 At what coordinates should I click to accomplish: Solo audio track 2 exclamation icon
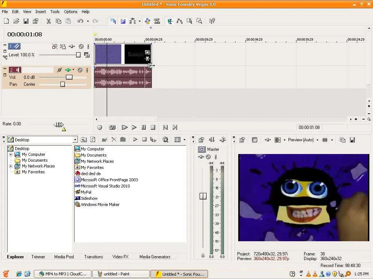[87, 70]
